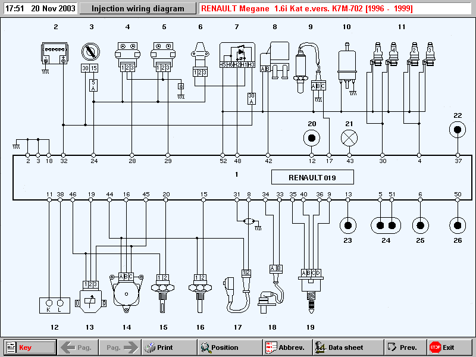The width and height of the screenshot is (476, 357).
Task: Print the wiring diagram
Action: pyautogui.click(x=169, y=347)
